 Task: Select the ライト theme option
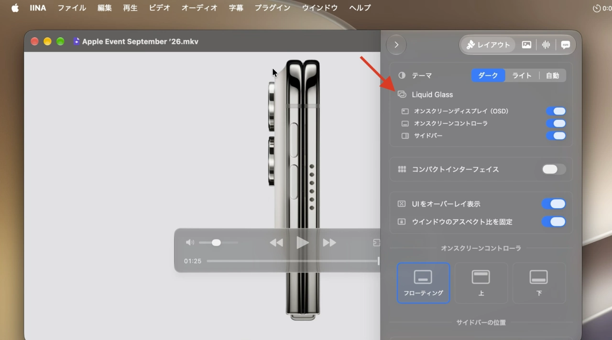pos(522,75)
